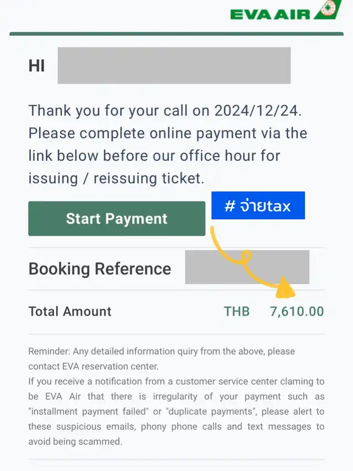Click the 'issuing / reissuing ticket' text line
Viewport: 353px width, 471px height.
116,178
